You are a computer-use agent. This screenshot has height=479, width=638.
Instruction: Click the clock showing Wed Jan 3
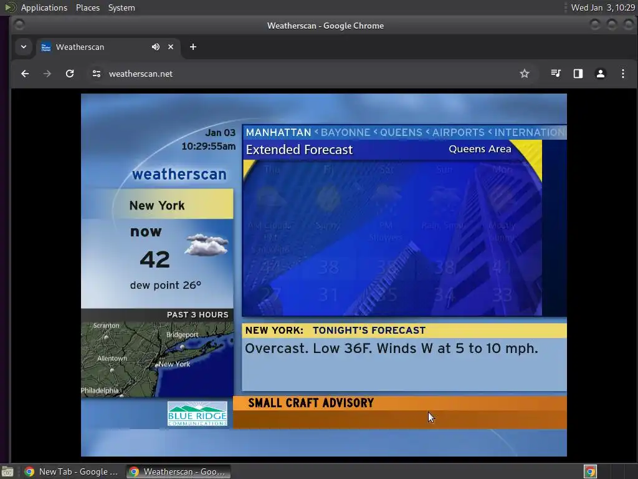[602, 7]
